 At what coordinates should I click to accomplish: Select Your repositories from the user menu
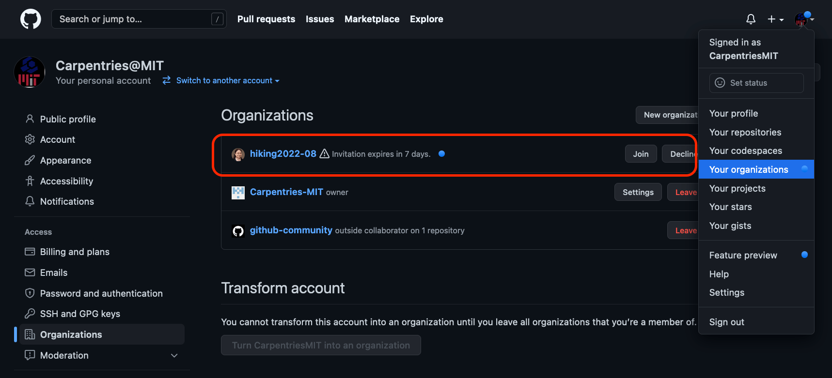[x=756, y=132]
